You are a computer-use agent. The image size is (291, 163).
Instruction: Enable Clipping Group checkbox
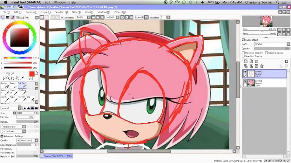[266, 53]
